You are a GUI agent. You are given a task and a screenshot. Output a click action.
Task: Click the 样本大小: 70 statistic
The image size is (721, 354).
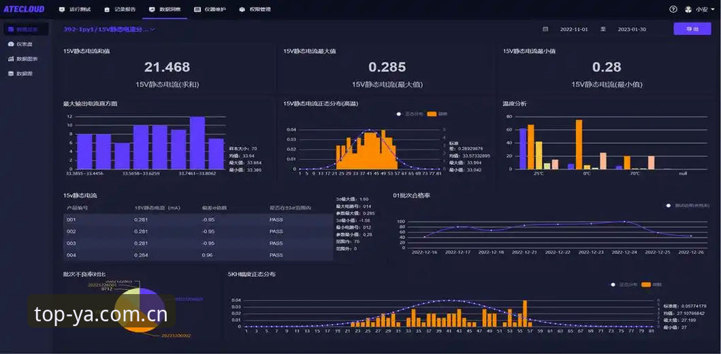(x=243, y=148)
